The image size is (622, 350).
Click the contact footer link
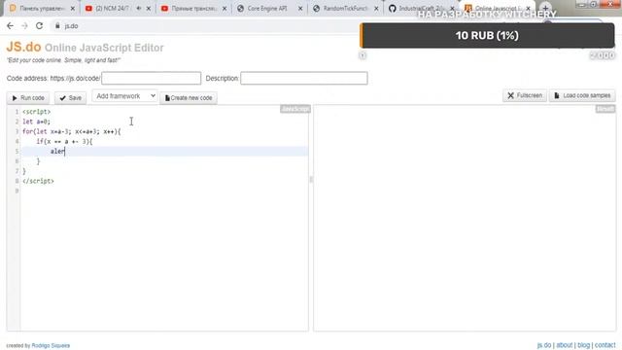click(605, 345)
